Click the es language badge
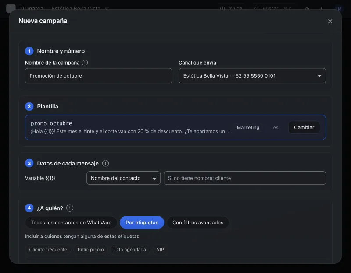Screen dimensions: 351x273 point(276,127)
